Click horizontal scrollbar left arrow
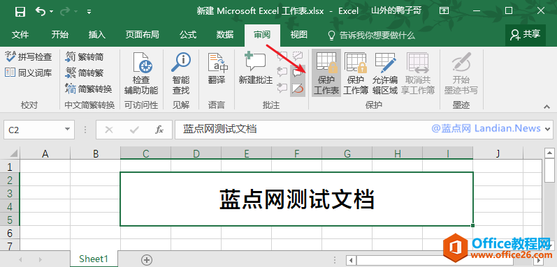Viewport: 557px width, 267px height. tap(351, 261)
